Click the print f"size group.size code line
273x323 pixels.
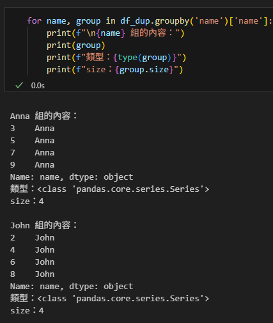114,70
